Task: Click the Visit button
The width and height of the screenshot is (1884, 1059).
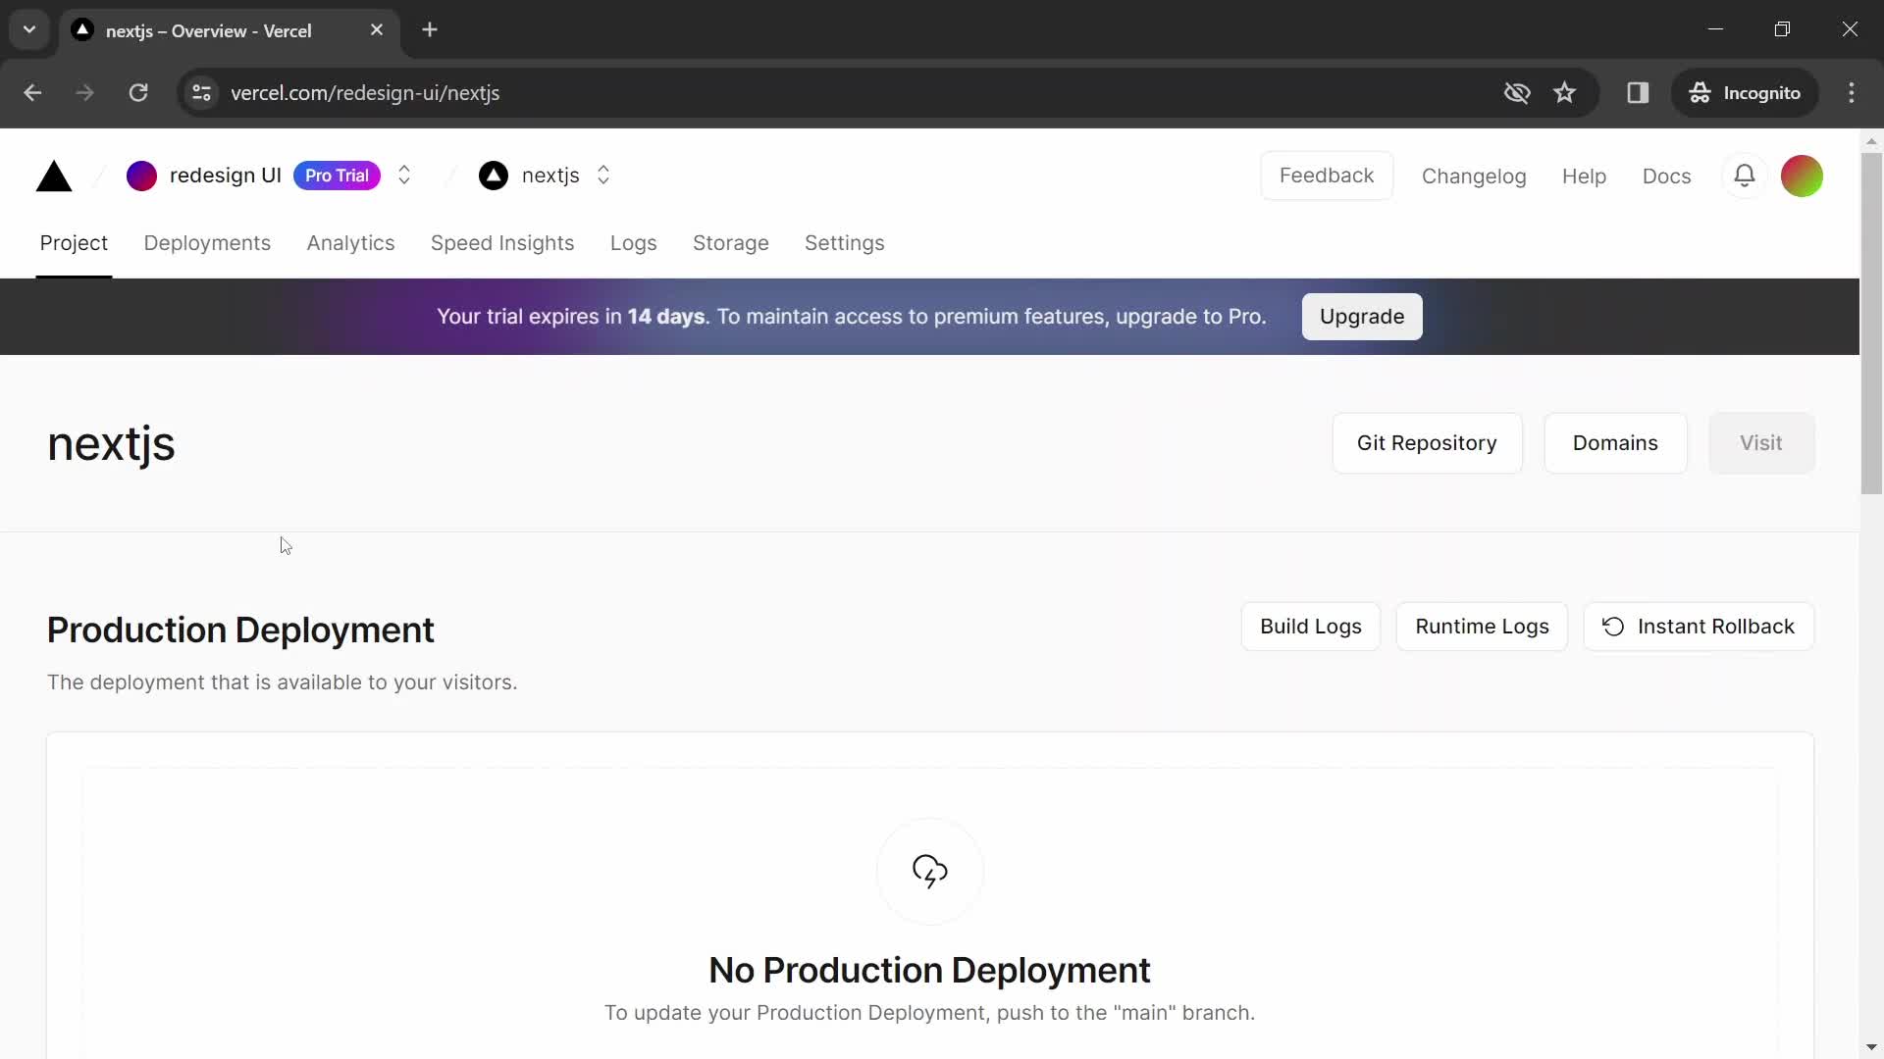Action: pyautogui.click(x=1761, y=443)
